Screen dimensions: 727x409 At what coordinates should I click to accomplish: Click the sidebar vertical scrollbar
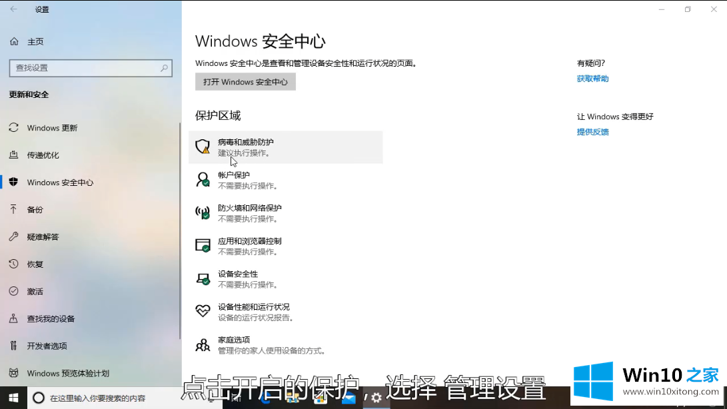click(x=179, y=233)
